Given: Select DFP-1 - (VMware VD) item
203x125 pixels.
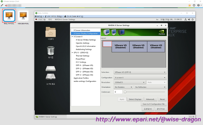Looking at the screenshot, I should (84, 68).
